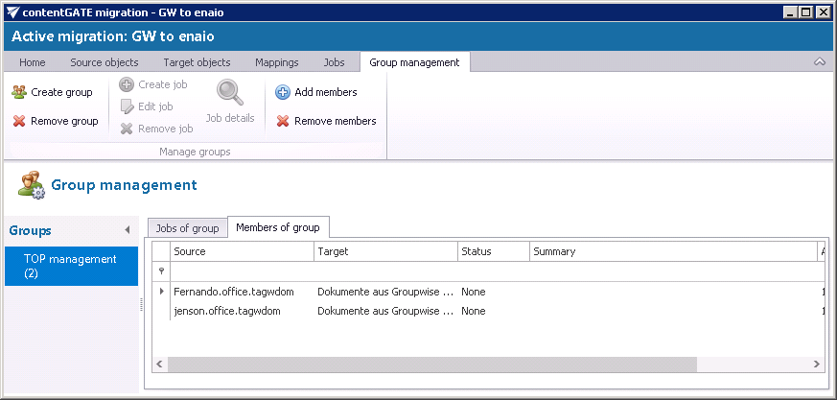This screenshot has height=400, width=837.
Task: Click the filter row under Target column
Action: pos(385,271)
